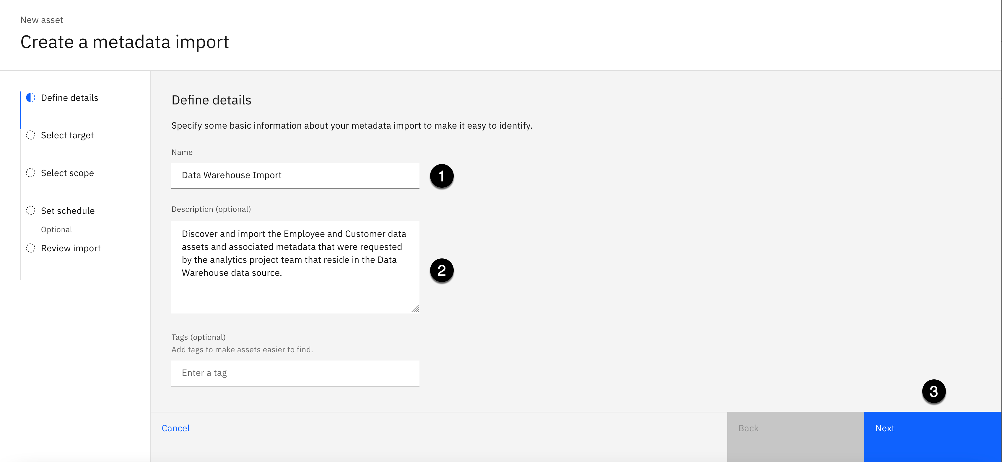1002x462 pixels.
Task: Cancel the metadata import creation
Action: coord(175,428)
